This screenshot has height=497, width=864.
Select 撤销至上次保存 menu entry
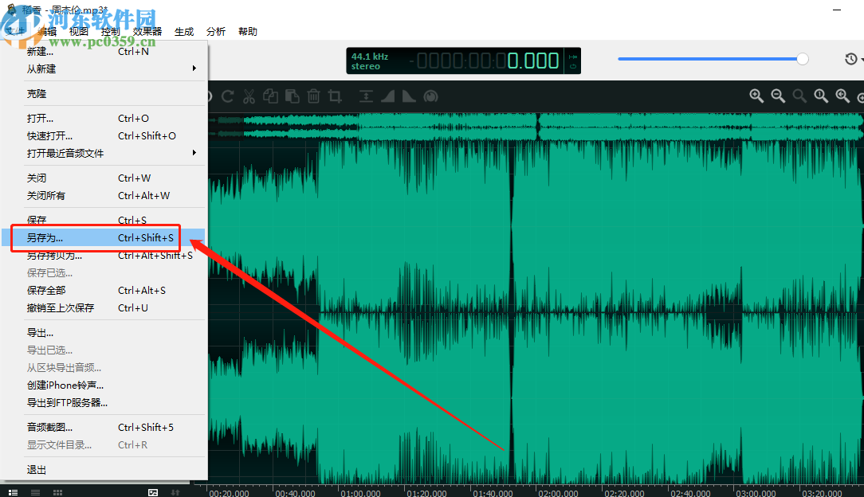[x=104, y=308]
